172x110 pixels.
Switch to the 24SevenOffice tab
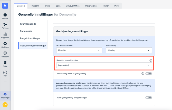tap(73, 6)
